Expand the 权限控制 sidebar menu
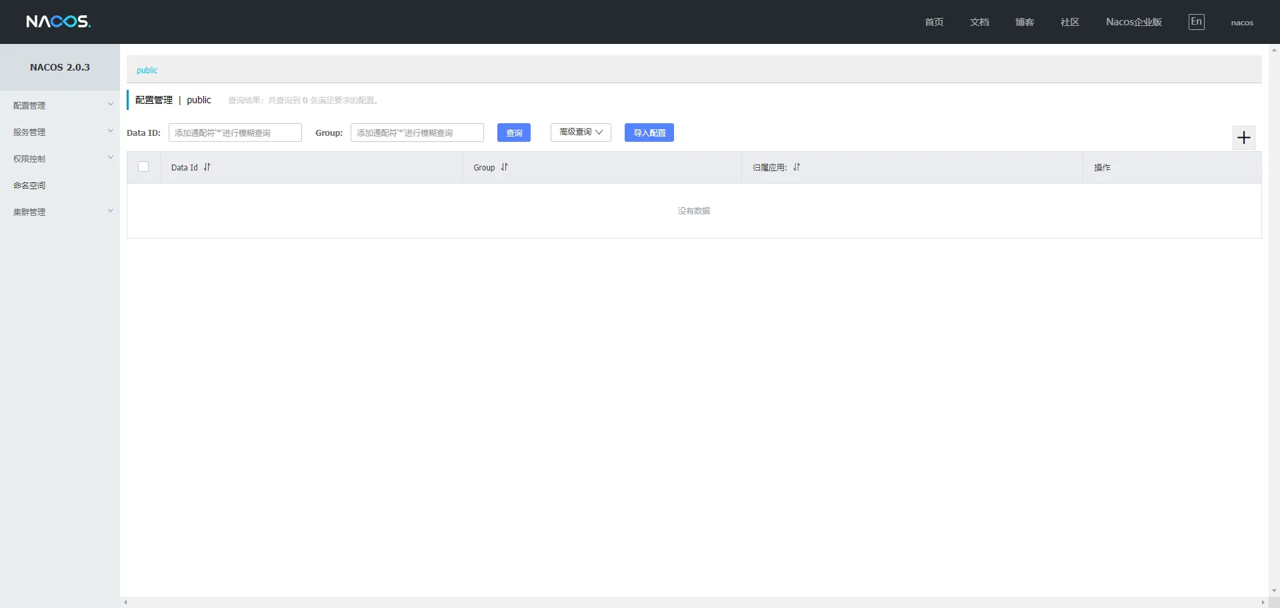Screen dimensions: 1280x608 click(60, 158)
